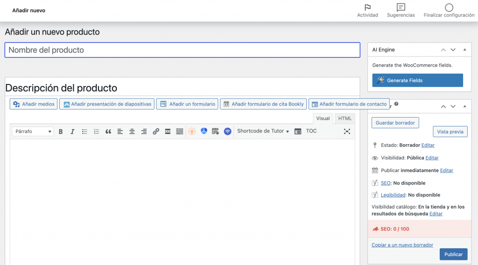This screenshot has height=265, width=478.
Task: Insert a blockquote in the description
Action: [108, 132]
